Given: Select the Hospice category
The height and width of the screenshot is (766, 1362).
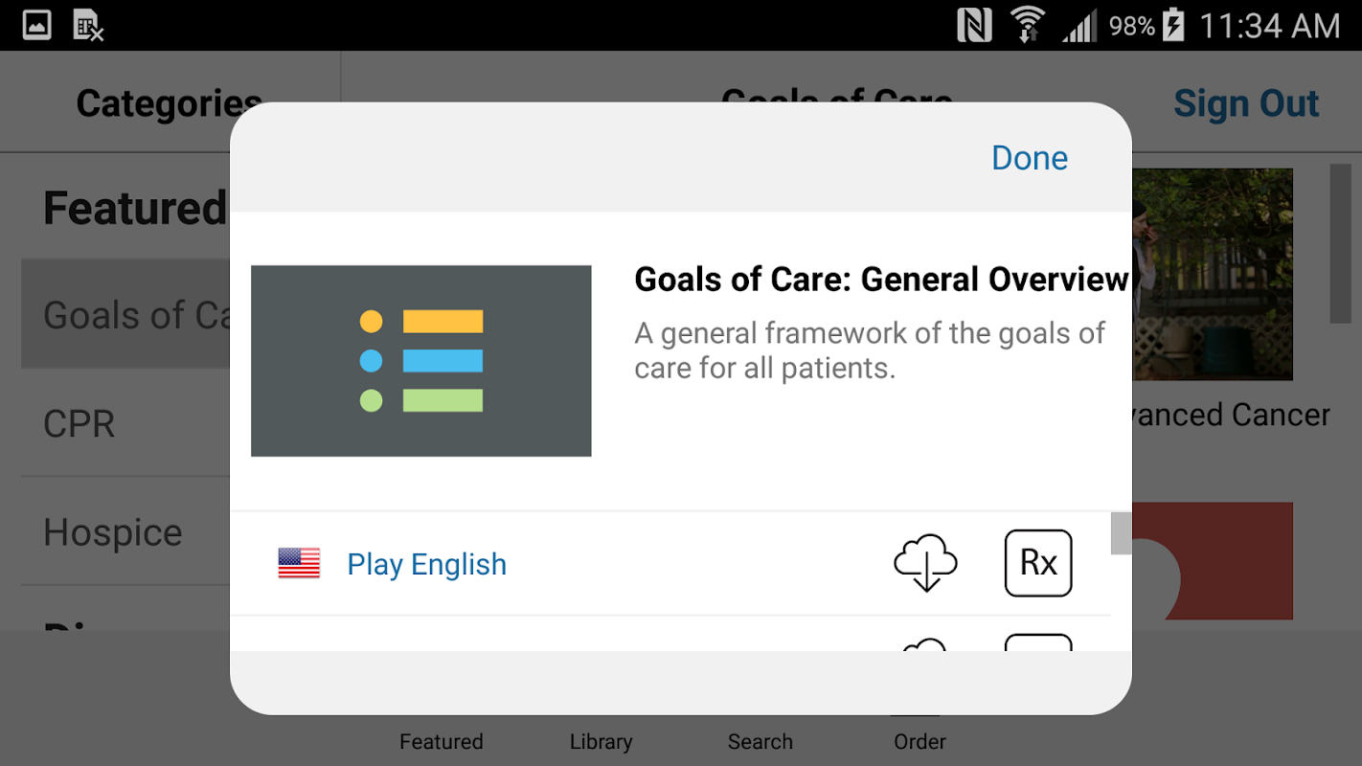Looking at the screenshot, I should (x=113, y=532).
